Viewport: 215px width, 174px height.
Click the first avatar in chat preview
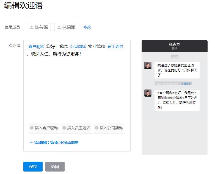click(148, 65)
